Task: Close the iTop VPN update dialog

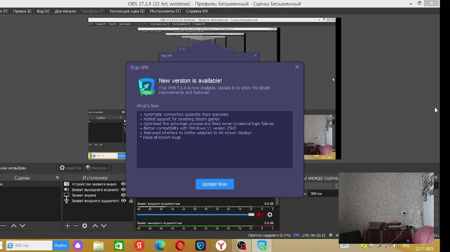Action: click(x=297, y=67)
